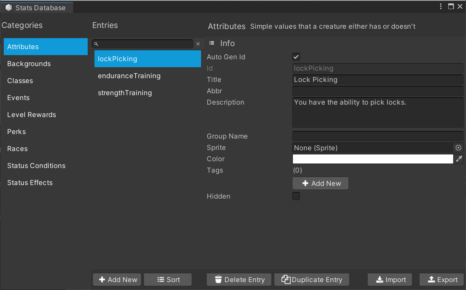Select the Perks category
This screenshot has width=466, height=290.
click(17, 132)
